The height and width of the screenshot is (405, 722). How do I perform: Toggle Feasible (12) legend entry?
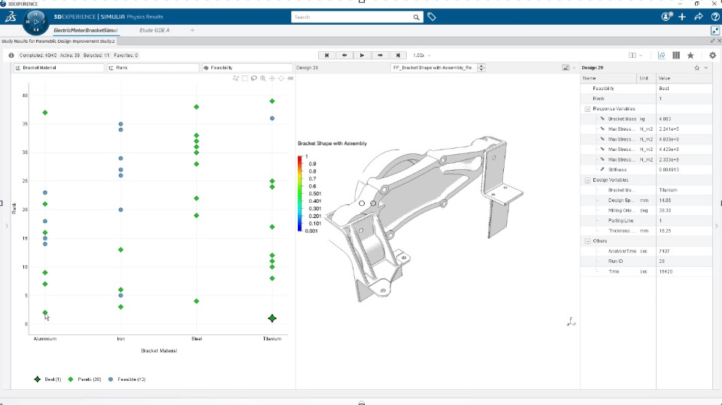[126, 379]
